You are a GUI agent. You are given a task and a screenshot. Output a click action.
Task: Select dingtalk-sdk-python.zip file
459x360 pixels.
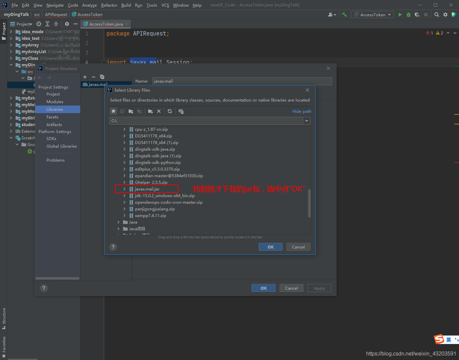[158, 163]
